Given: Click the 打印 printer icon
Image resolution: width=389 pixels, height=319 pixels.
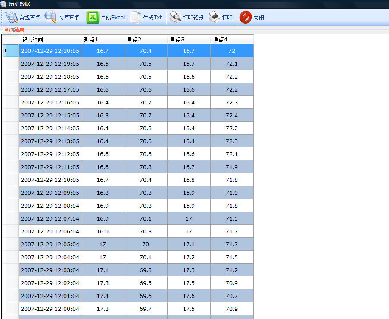Looking at the screenshot, I should (215, 18).
